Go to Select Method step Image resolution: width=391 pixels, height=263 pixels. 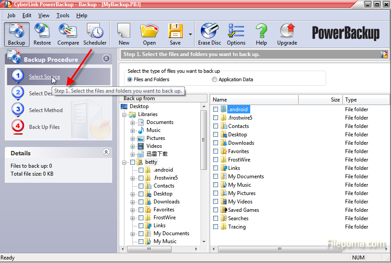coord(45,110)
